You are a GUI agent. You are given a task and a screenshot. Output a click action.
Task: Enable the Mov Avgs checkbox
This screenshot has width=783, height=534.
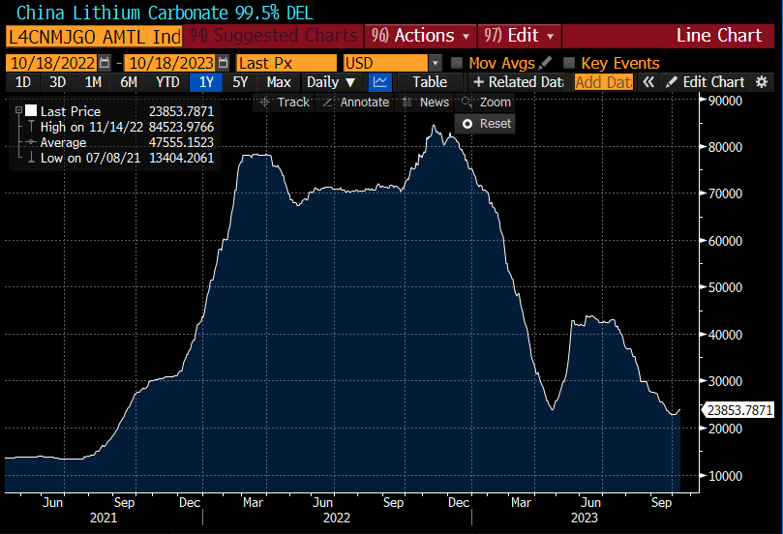click(x=458, y=63)
